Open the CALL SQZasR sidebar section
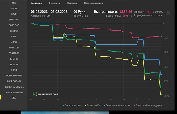Screen dimensions: 177x114 (14, 81)
